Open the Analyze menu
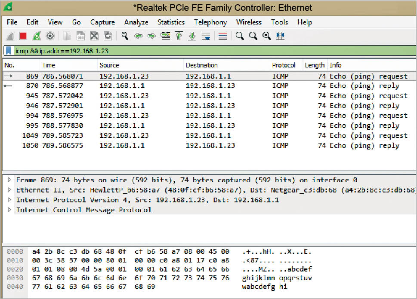417x299 pixels. pos(136,22)
